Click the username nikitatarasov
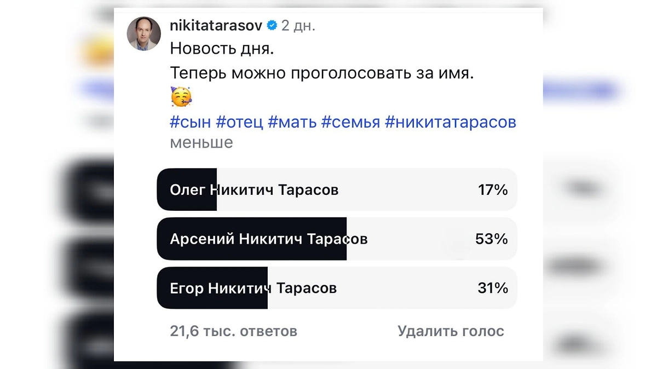The image size is (657, 369). coord(216,25)
